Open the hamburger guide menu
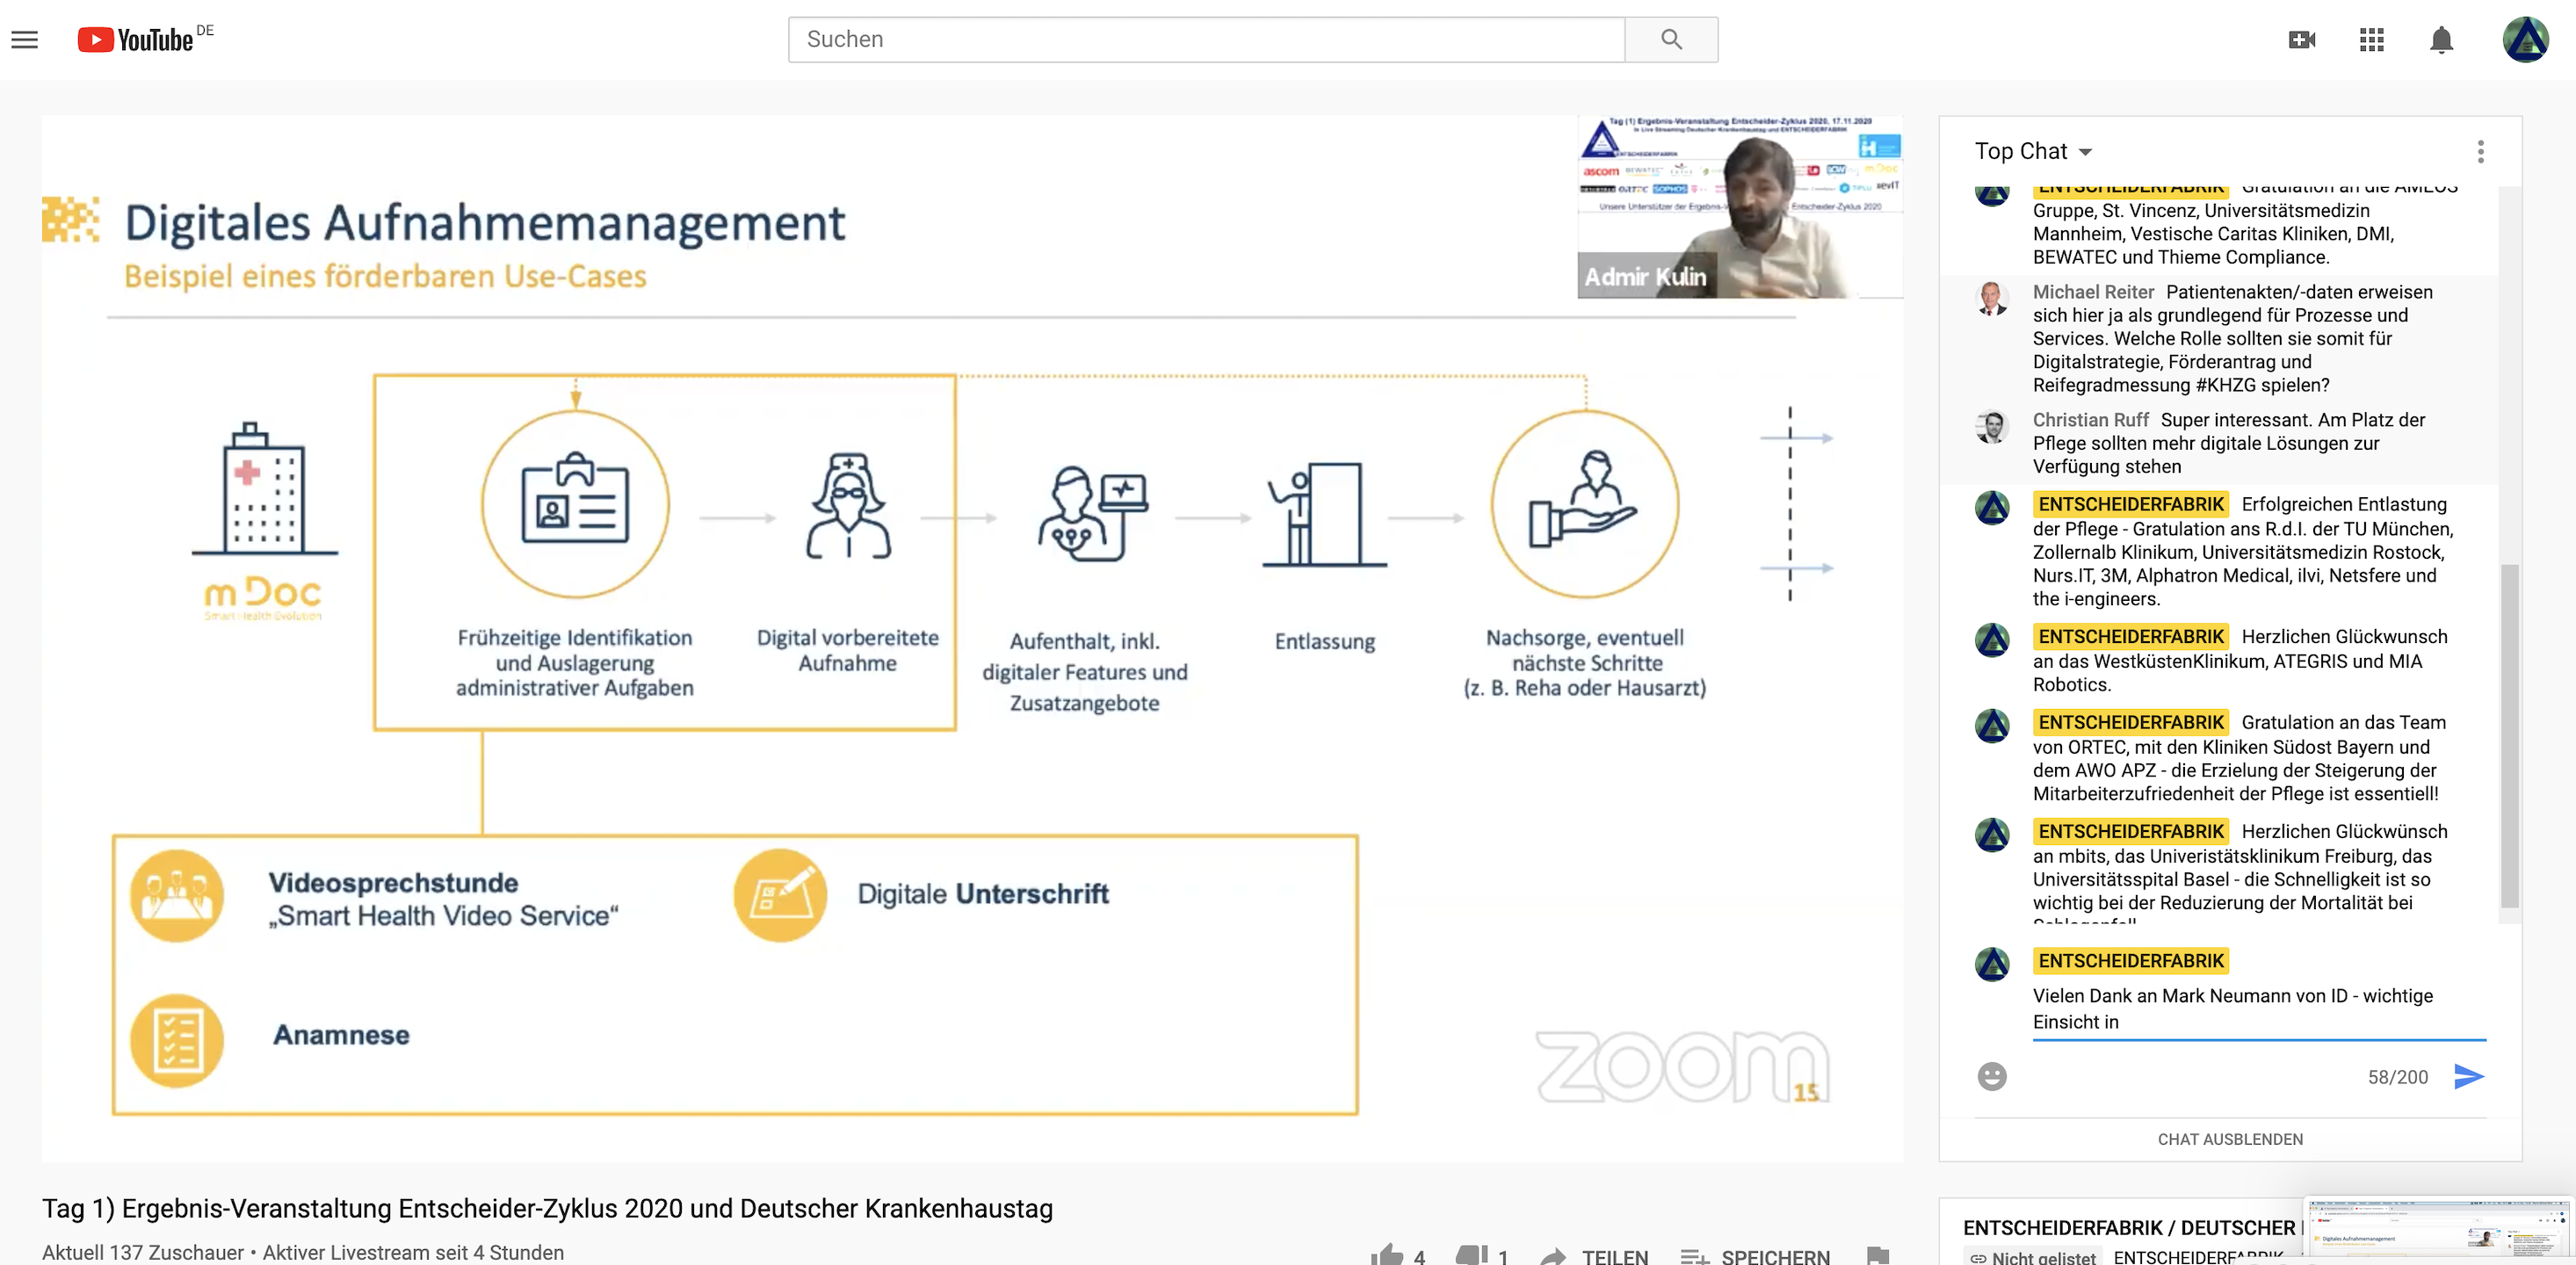 (x=25, y=40)
